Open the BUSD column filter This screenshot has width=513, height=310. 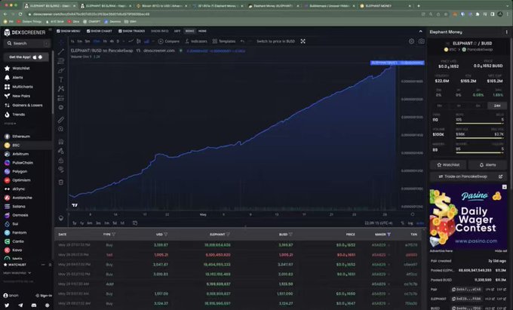click(290, 235)
